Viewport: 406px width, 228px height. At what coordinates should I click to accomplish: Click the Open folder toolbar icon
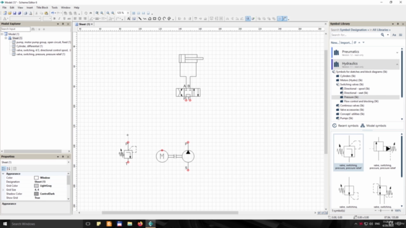(x=10, y=13)
